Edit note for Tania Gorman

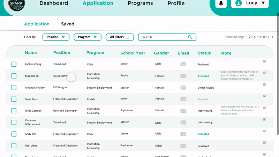click(265, 108)
